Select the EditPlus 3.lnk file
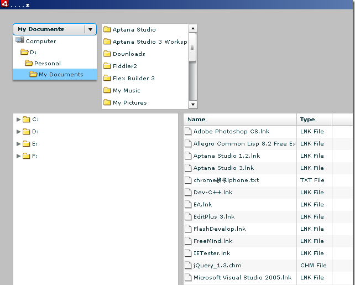This screenshot has width=355, height=285. point(214,217)
